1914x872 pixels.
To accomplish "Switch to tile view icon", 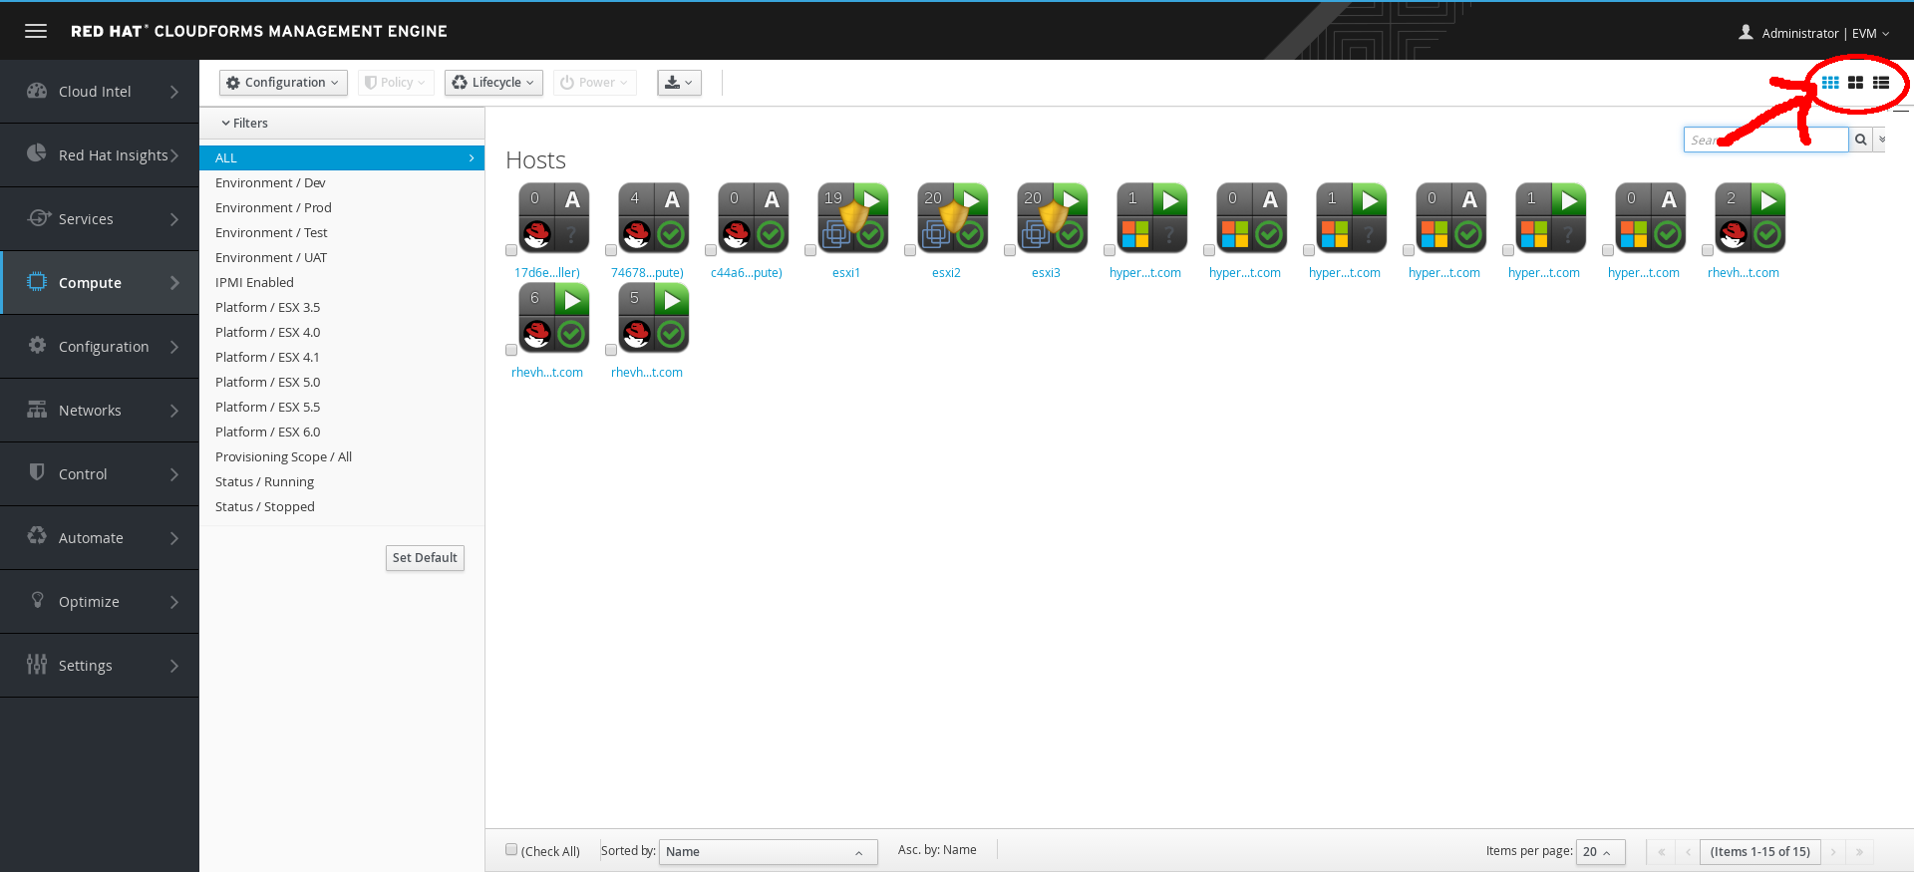I will pos(1855,83).
